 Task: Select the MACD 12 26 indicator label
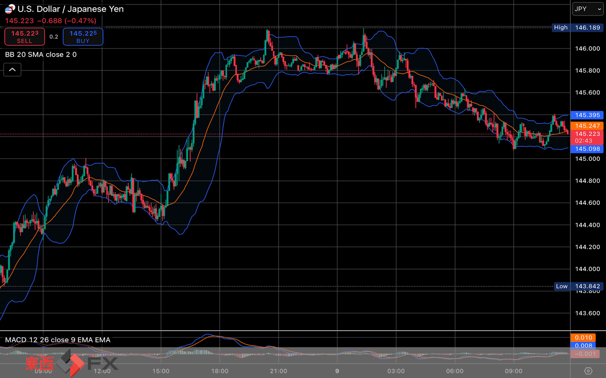pos(58,340)
